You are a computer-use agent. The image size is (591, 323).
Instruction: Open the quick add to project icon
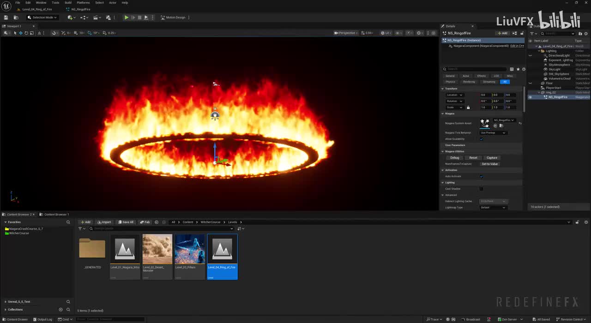point(70,18)
